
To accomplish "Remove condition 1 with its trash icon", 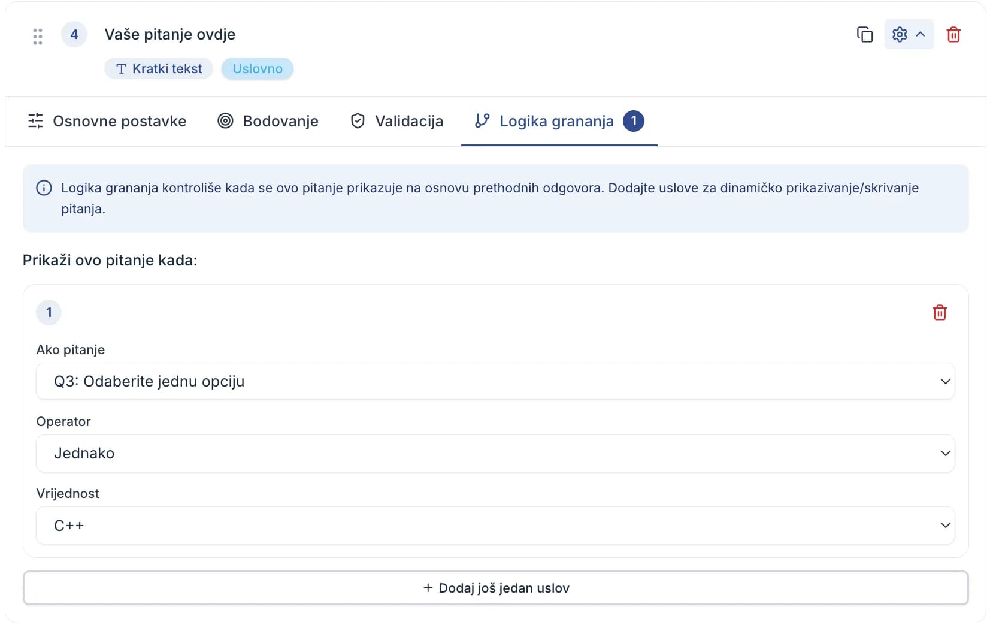I will coord(940,313).
